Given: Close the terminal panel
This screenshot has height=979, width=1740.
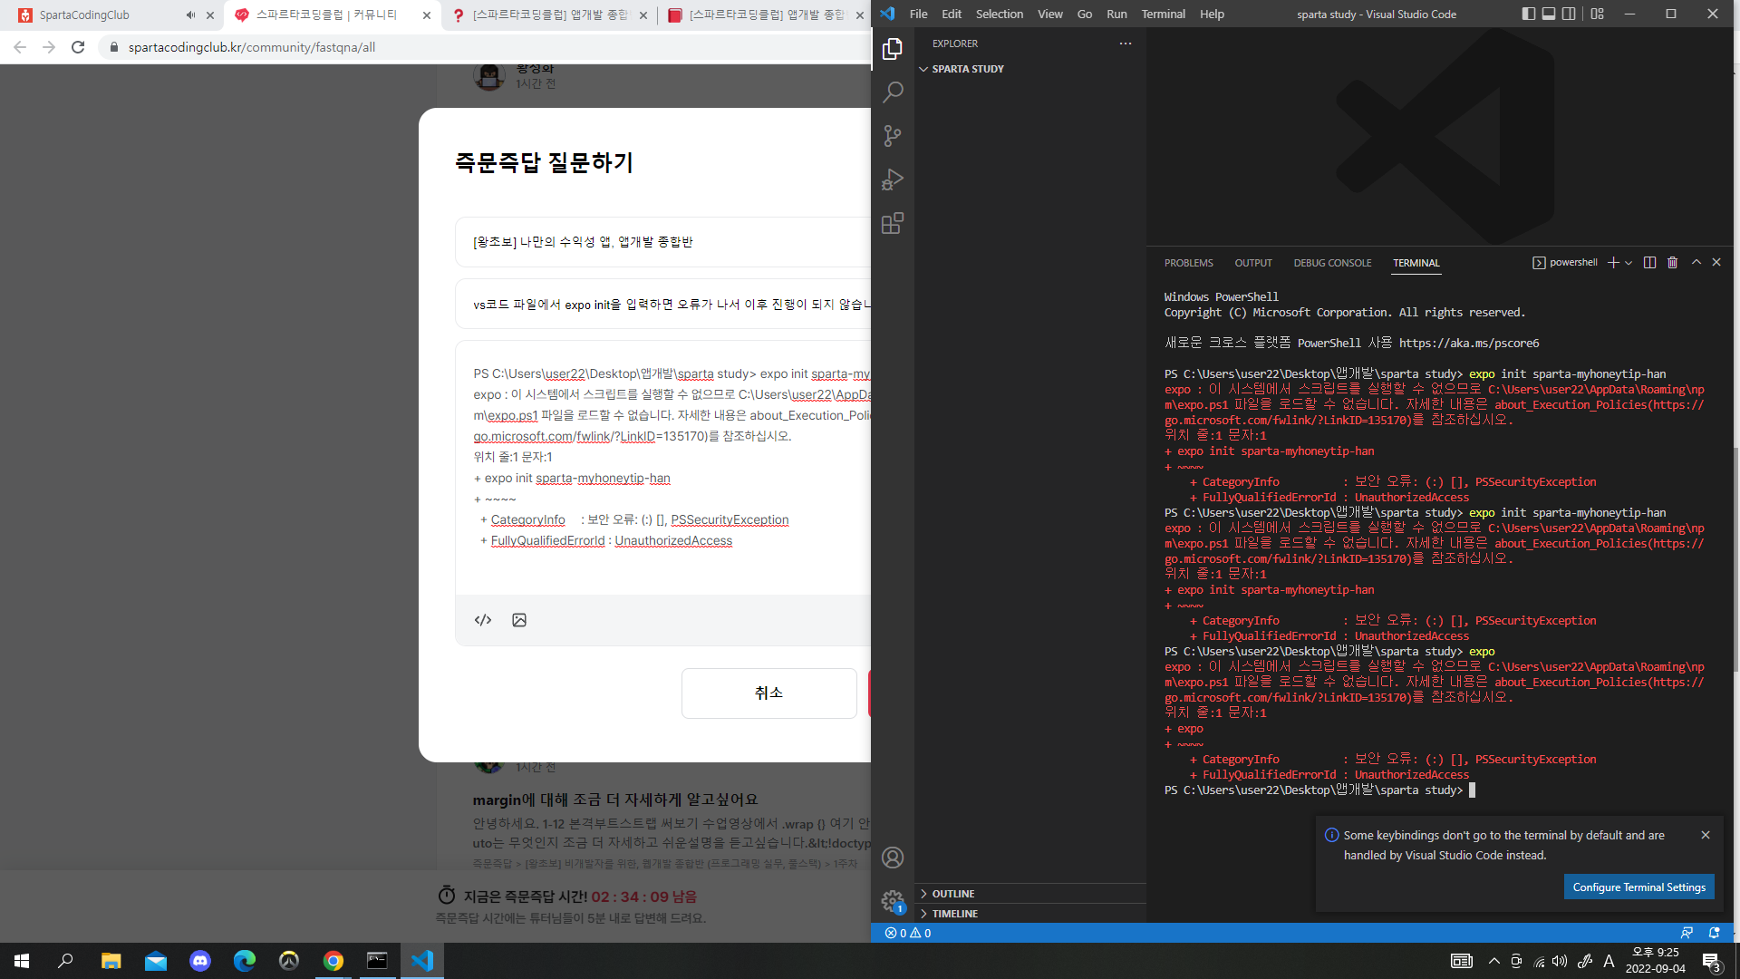Looking at the screenshot, I should (x=1716, y=263).
